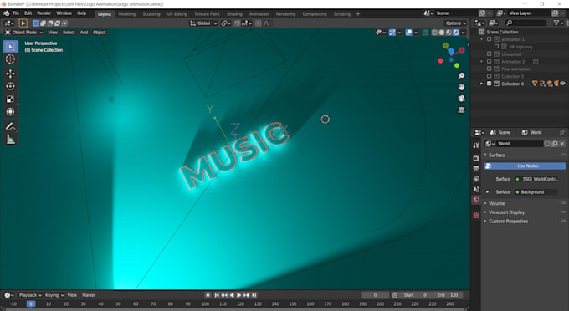Click the World fake user shield icon
569x311 pixels.
pos(547,144)
